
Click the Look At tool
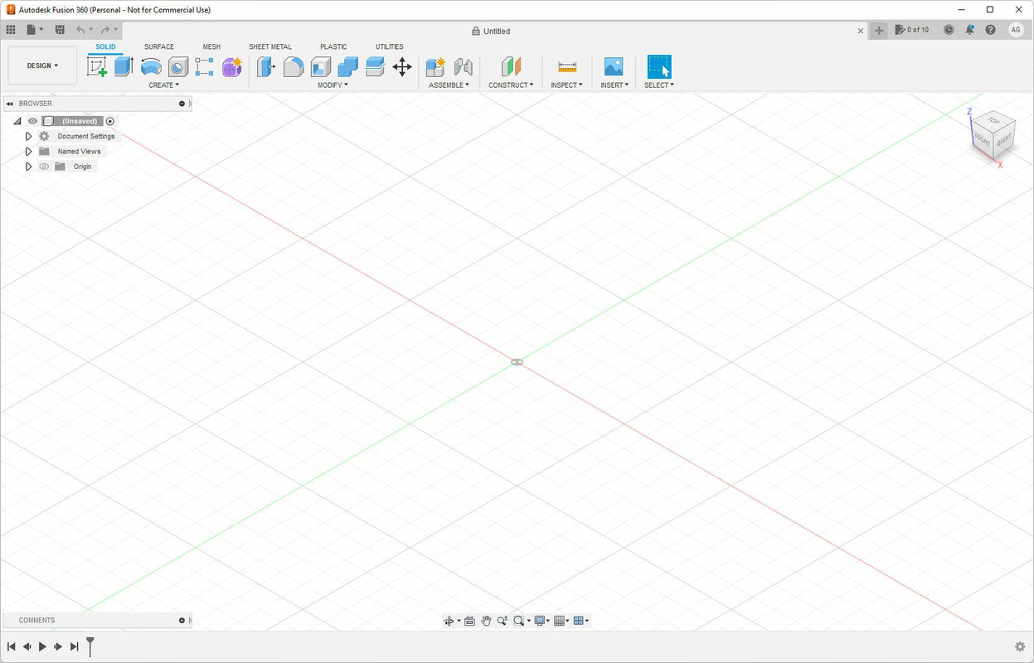(469, 621)
